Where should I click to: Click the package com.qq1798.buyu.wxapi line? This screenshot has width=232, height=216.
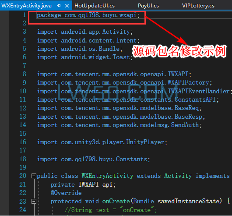tap(88, 15)
